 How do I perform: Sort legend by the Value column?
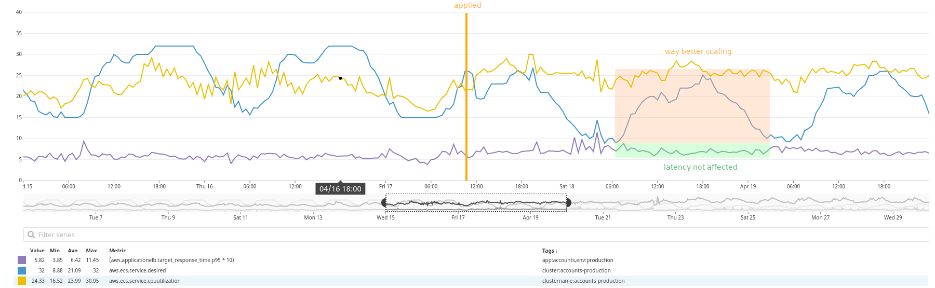pyautogui.click(x=37, y=251)
